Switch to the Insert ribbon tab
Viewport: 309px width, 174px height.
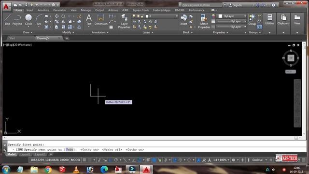point(30,10)
